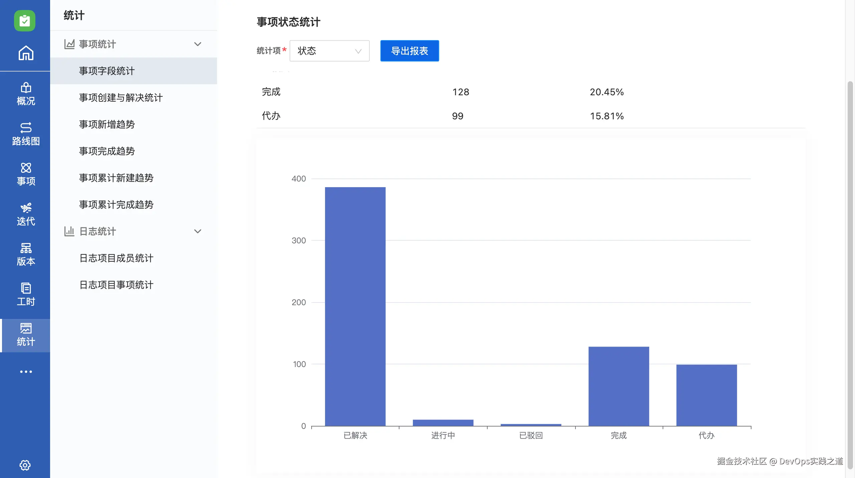855x478 pixels.
Task: Collapse the 日志统计 menu group
Action: [x=198, y=231]
